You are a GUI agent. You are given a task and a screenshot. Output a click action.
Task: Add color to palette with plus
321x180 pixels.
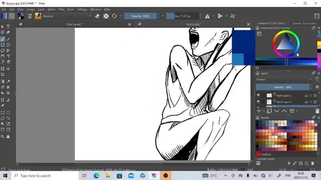coord(289,163)
